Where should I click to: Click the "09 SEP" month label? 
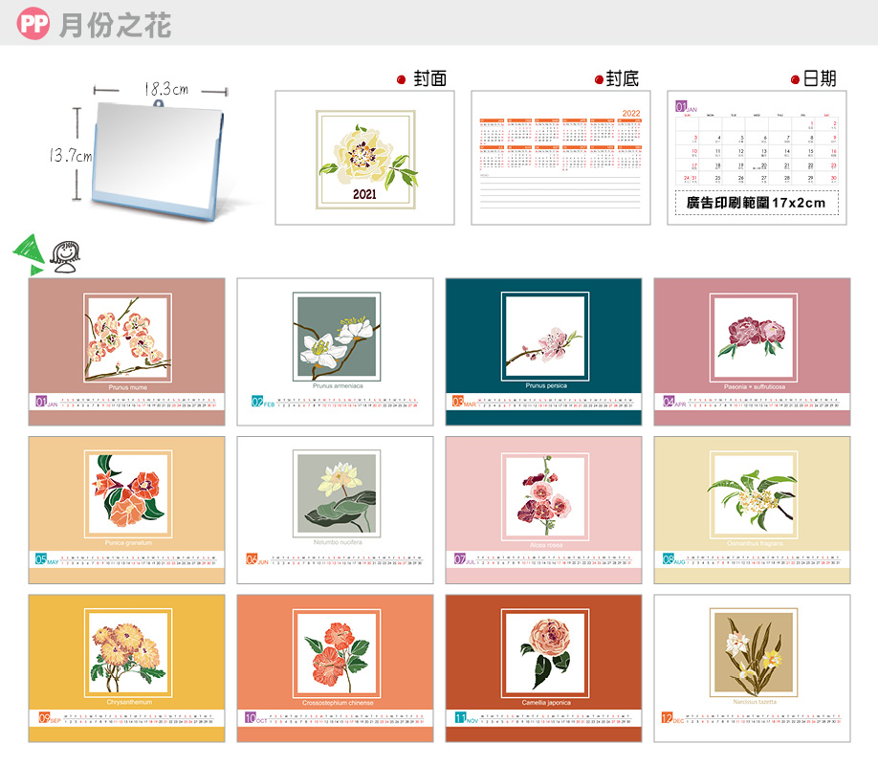50,718
